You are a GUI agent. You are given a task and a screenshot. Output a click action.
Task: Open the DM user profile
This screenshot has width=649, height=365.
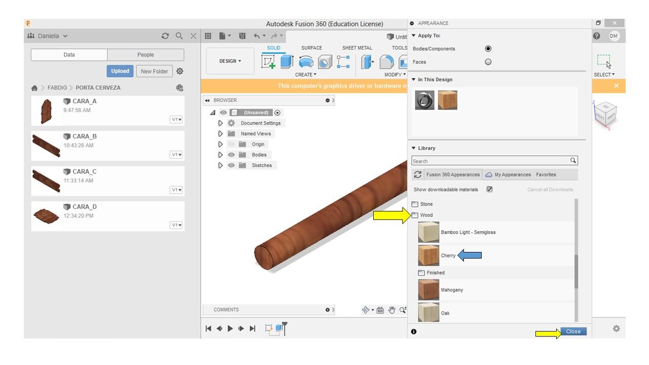(614, 35)
